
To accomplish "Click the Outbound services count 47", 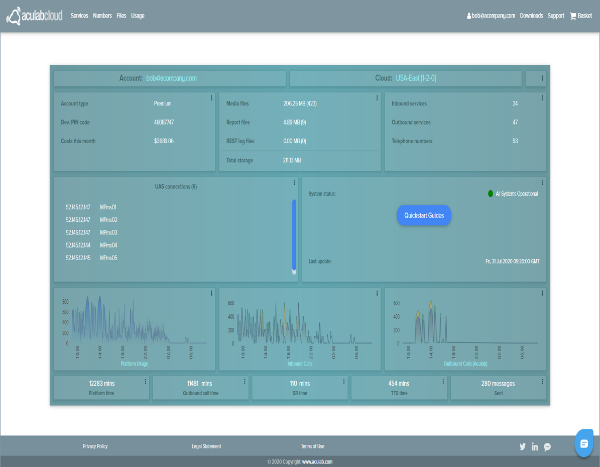I will [515, 122].
